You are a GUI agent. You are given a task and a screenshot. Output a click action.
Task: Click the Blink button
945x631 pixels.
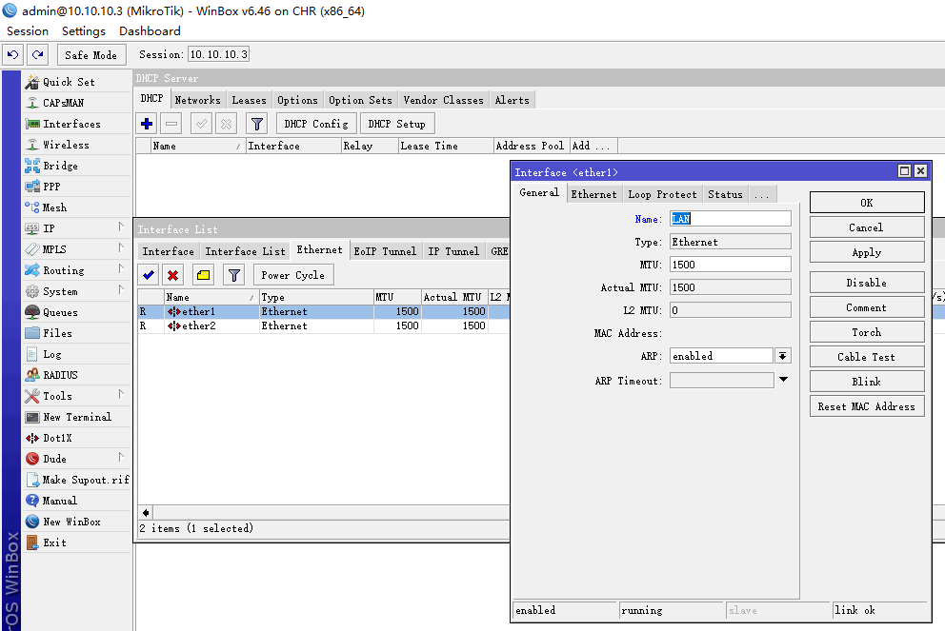[867, 382]
